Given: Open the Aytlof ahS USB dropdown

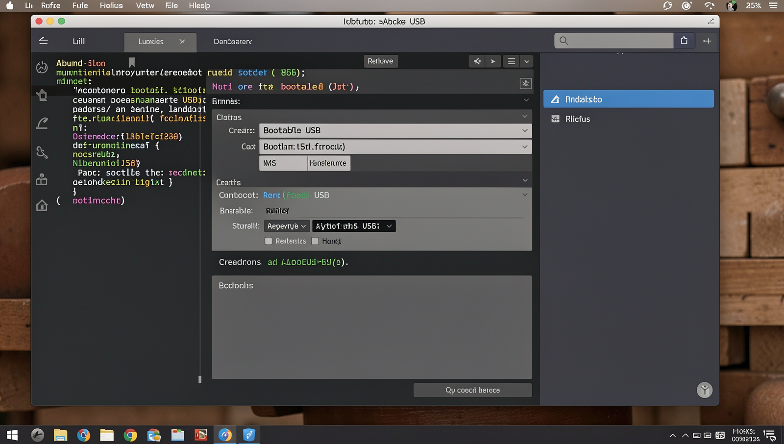Looking at the screenshot, I should pos(354,226).
